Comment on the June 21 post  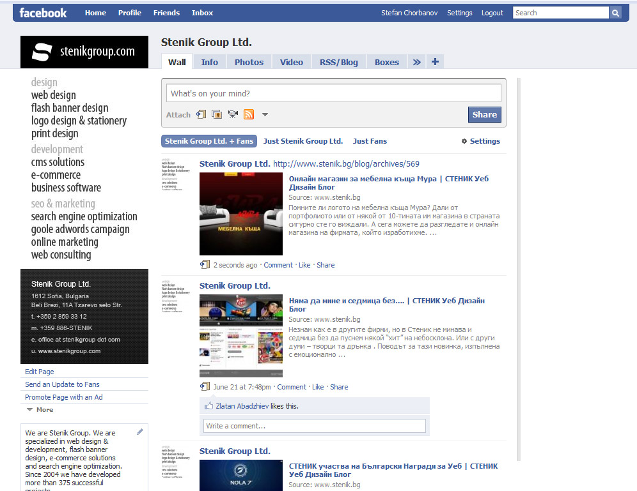tap(291, 387)
